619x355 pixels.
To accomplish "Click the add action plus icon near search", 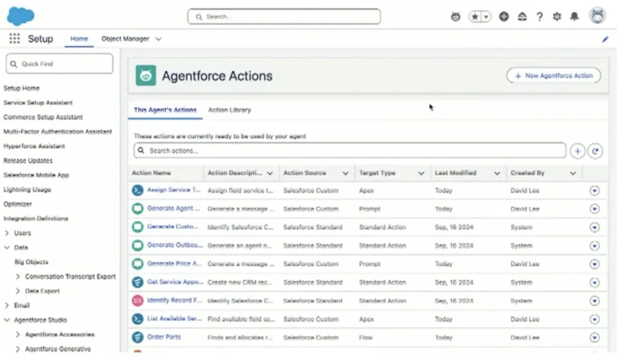I will pyautogui.click(x=578, y=150).
